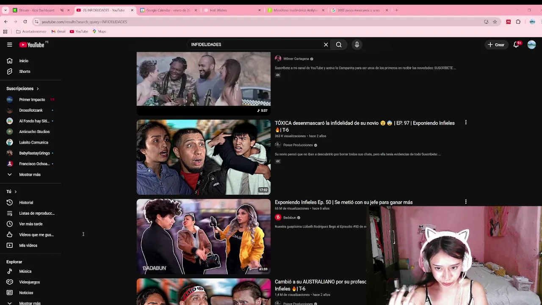Expand the Suscripciones section arrow

click(x=37, y=89)
